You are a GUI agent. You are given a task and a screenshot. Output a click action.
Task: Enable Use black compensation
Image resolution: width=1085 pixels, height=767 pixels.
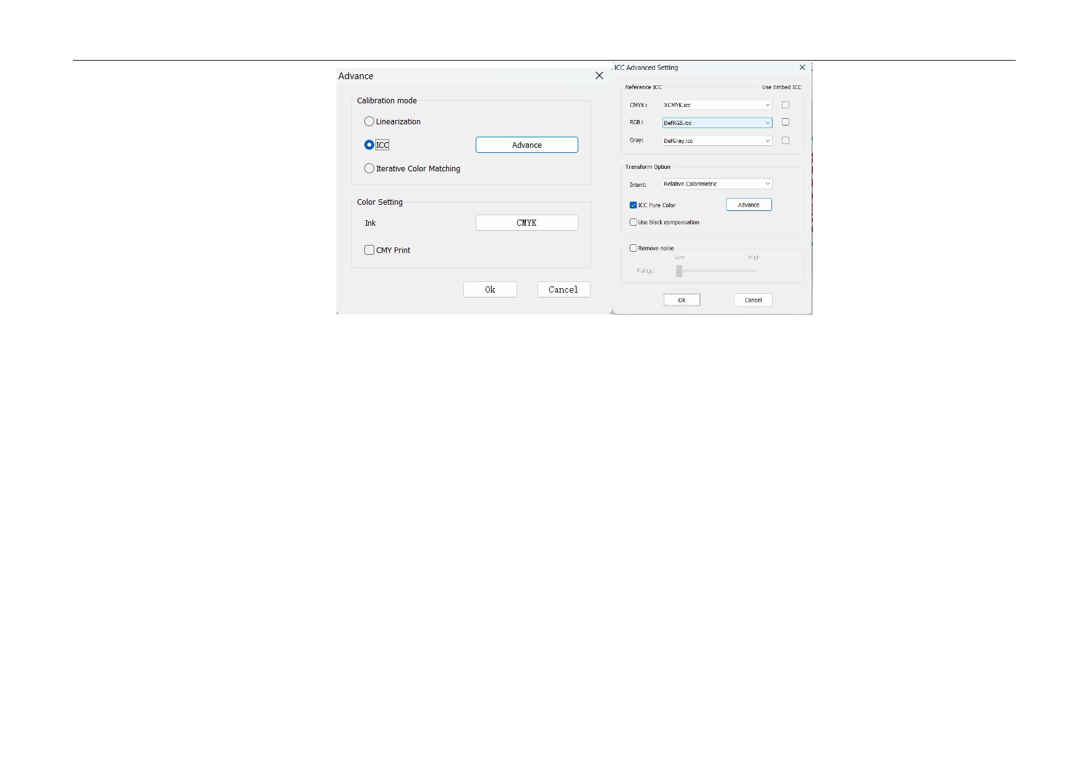(633, 222)
